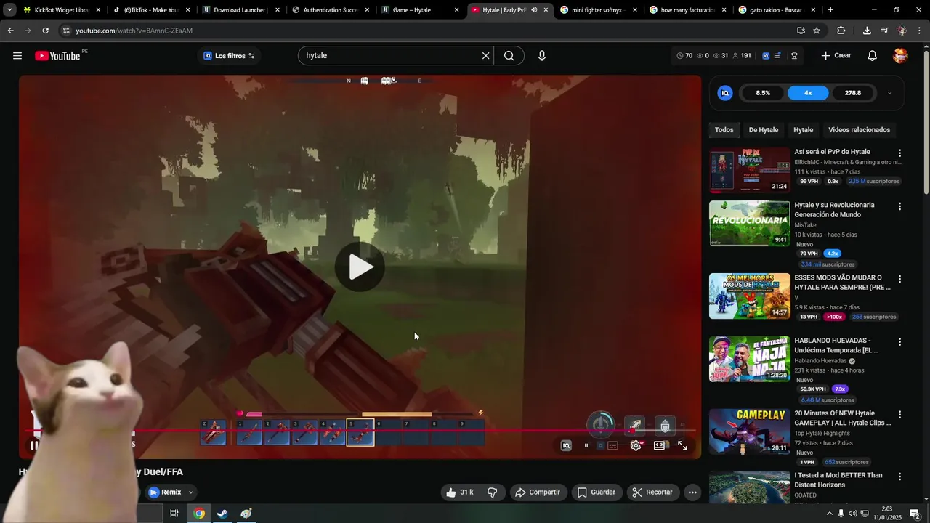This screenshot has width=930, height=523.
Task: Open more actions ellipsis under video
Action: click(692, 492)
